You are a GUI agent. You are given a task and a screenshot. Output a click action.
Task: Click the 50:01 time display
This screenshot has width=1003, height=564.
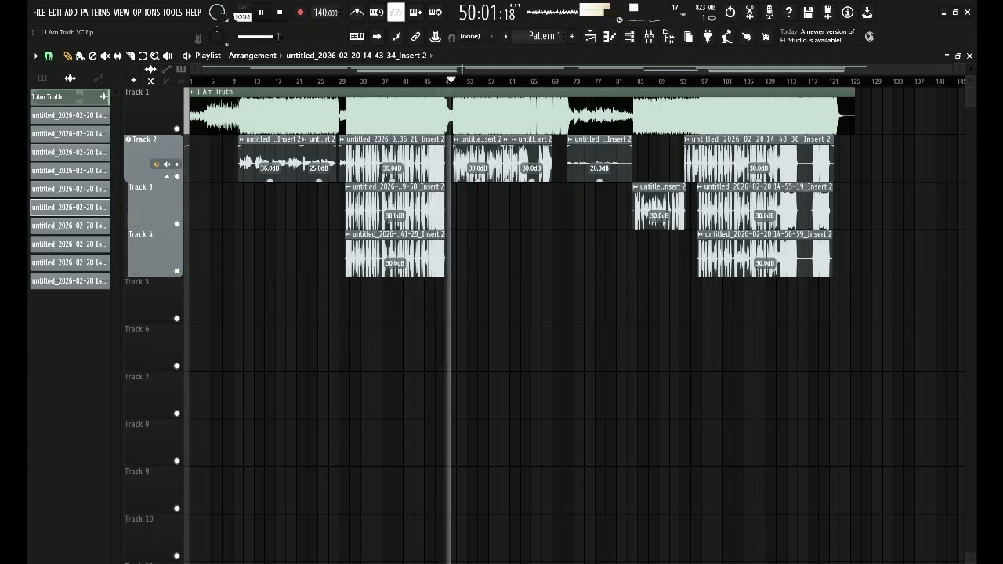click(487, 13)
